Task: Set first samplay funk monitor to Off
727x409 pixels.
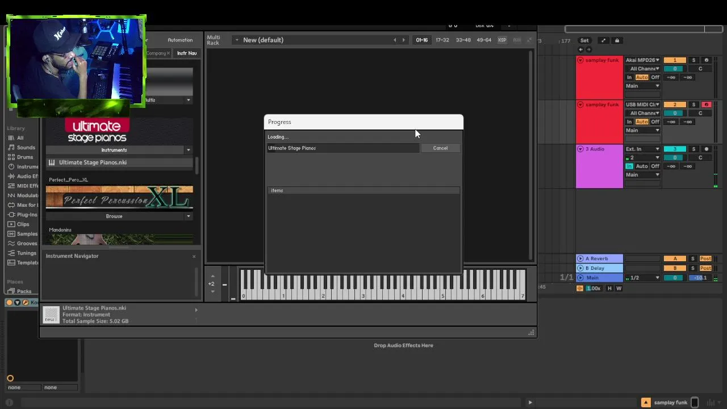Action: click(655, 77)
